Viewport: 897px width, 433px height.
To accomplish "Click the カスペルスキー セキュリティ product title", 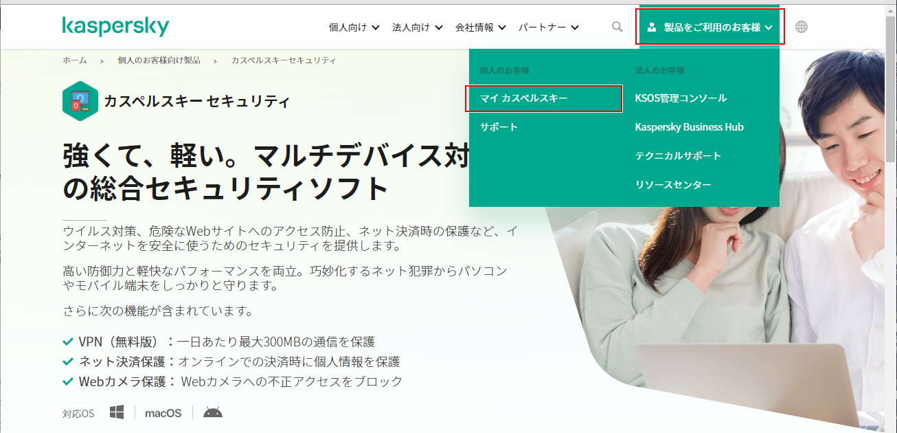I will (x=197, y=102).
